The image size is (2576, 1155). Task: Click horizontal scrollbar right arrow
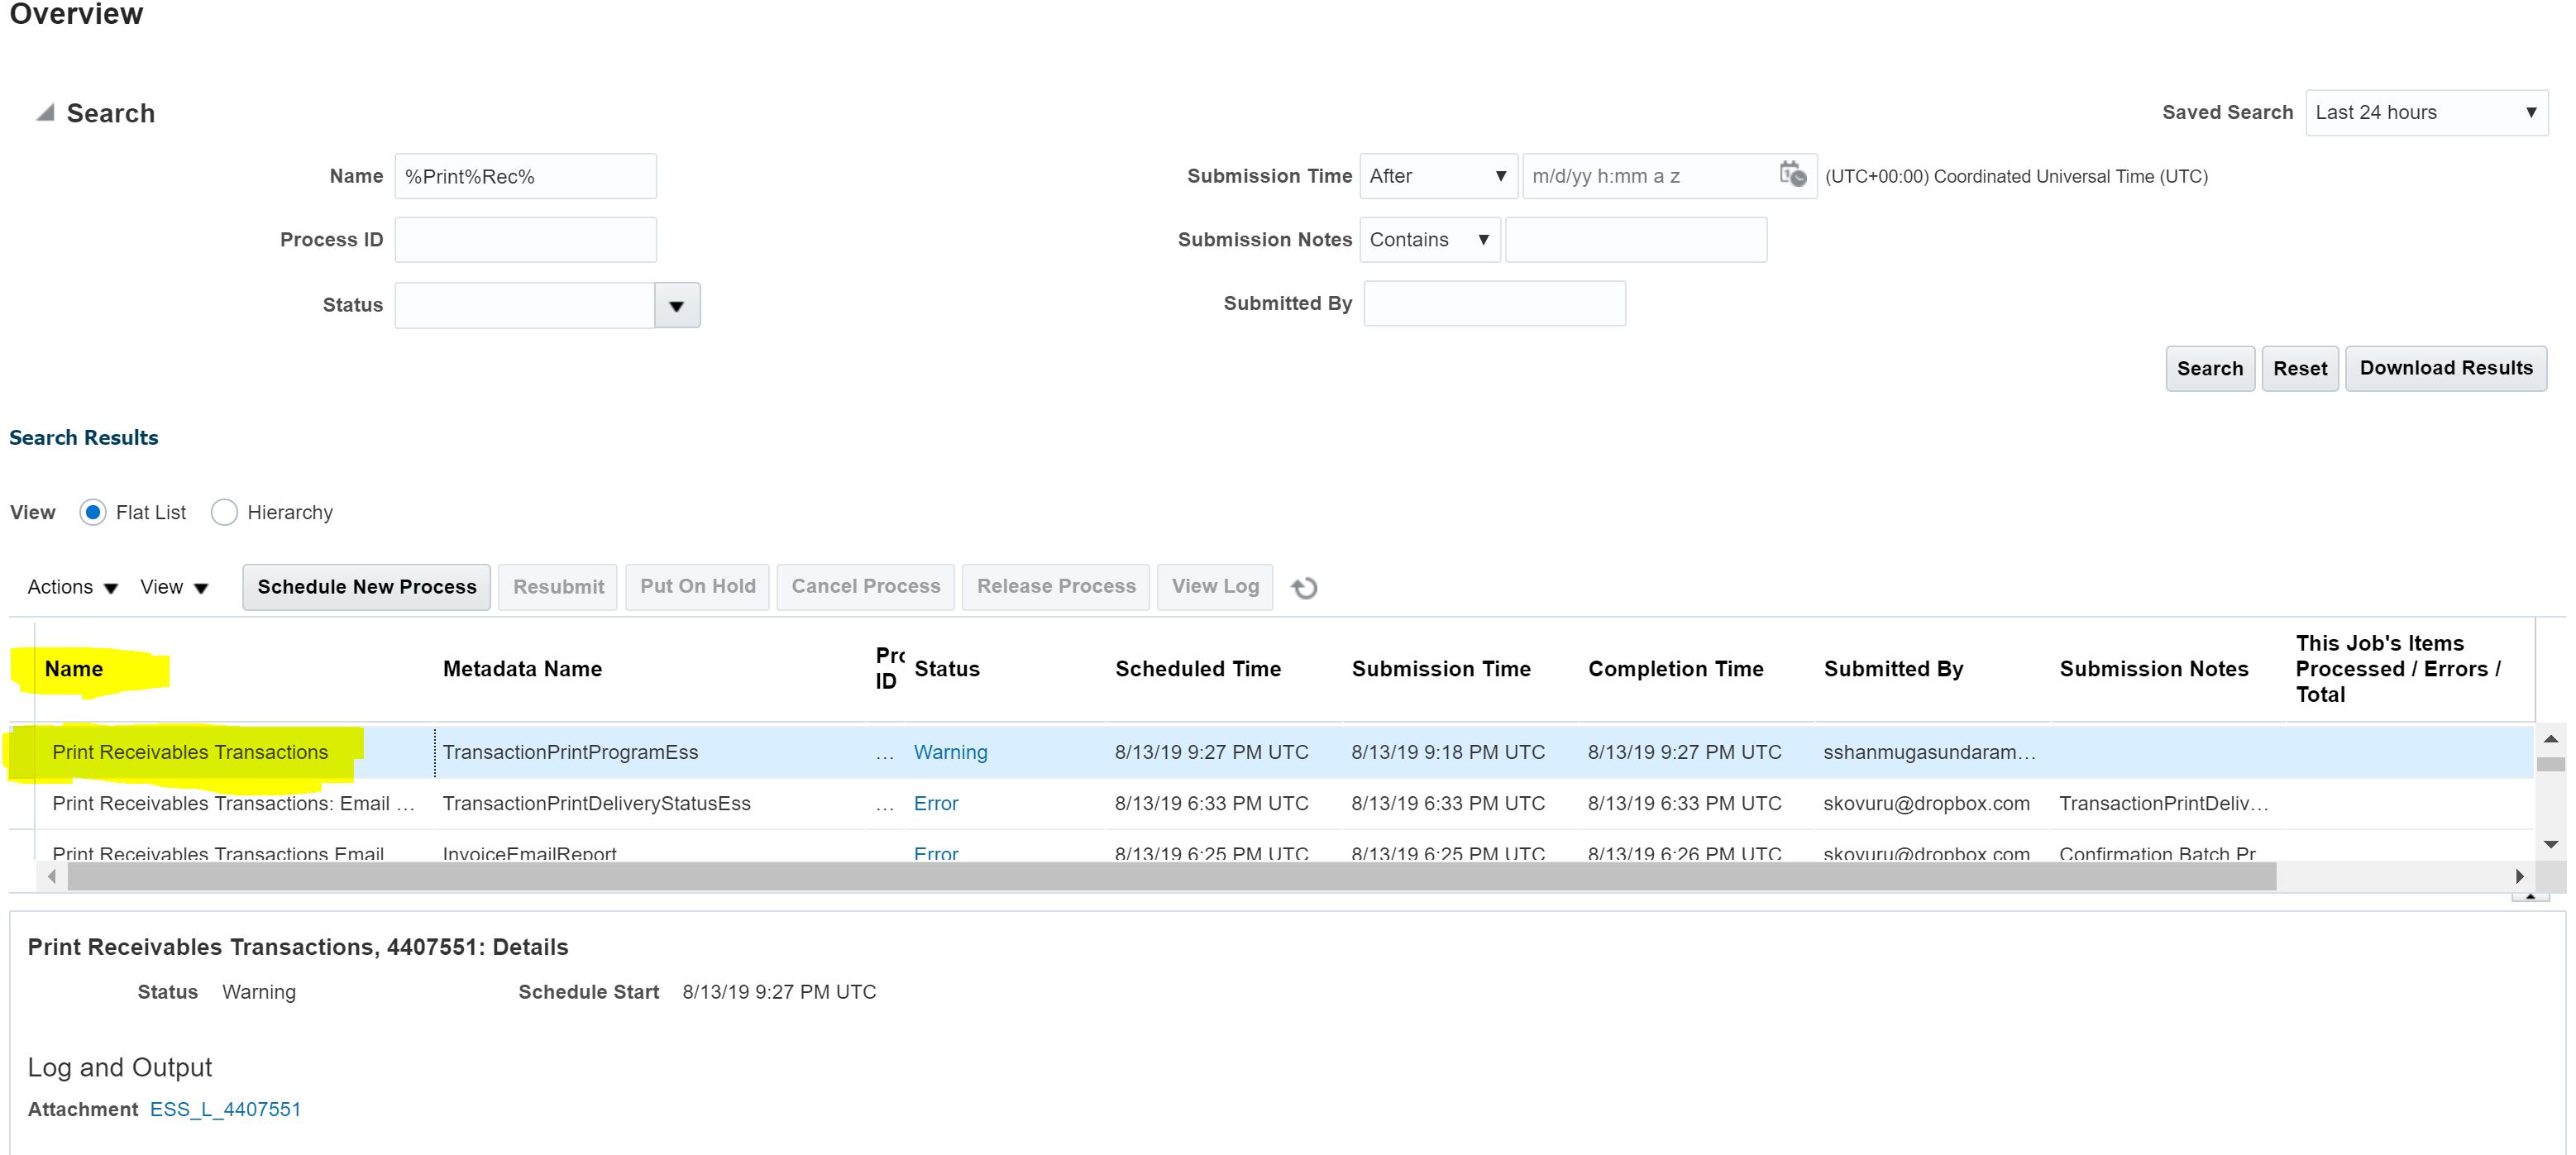click(2520, 877)
